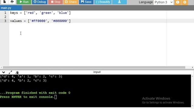Create a new file with the file icon
Screen dimensions: 194x109
pos(5,2)
